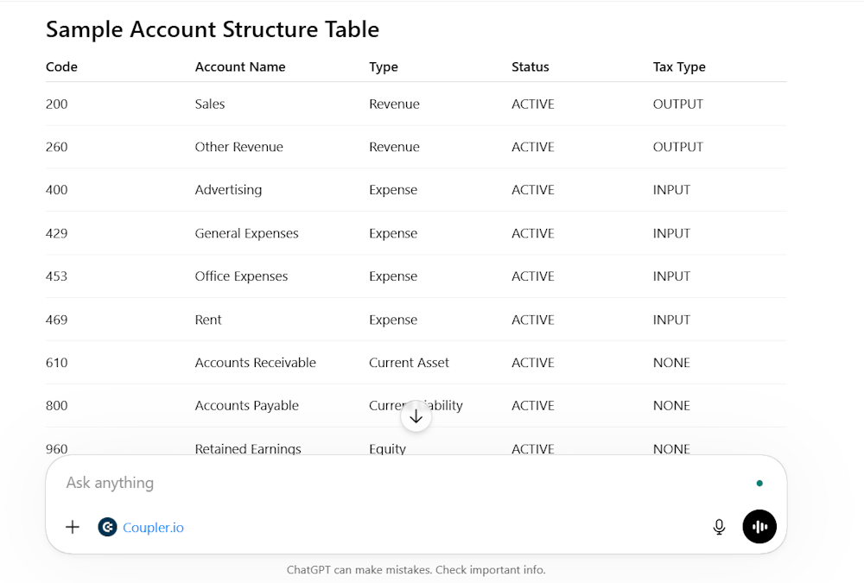Click the Coupler.io logo icon

pyautogui.click(x=107, y=528)
